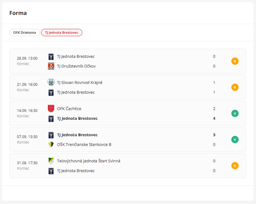Open OFK Čachtice team name link
The width and height of the screenshot is (256, 204).
pyautogui.click(x=69, y=109)
